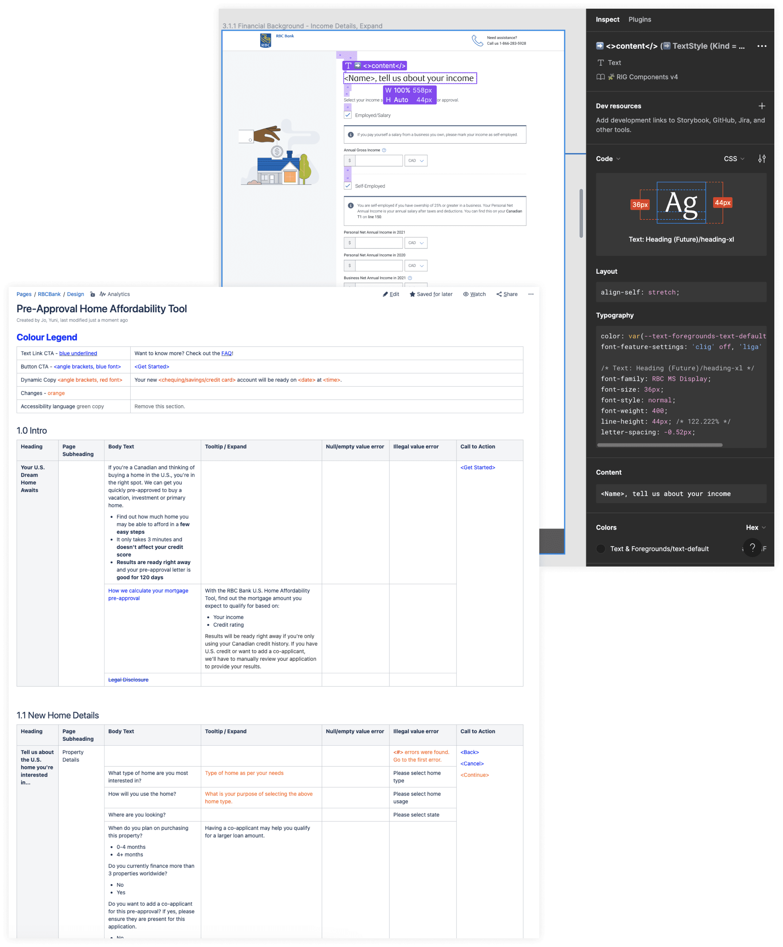
Task: Switch to the Plugins tab
Action: [639, 19]
